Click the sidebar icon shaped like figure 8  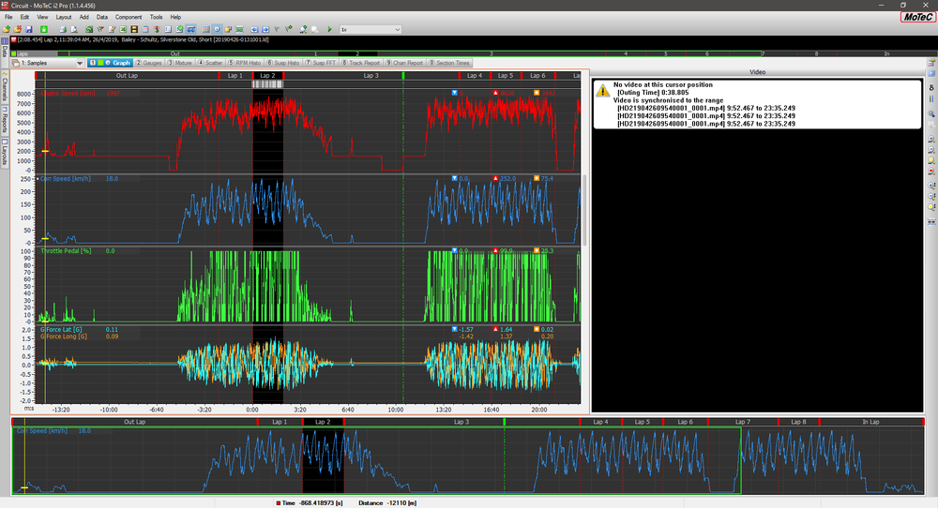coord(931,87)
